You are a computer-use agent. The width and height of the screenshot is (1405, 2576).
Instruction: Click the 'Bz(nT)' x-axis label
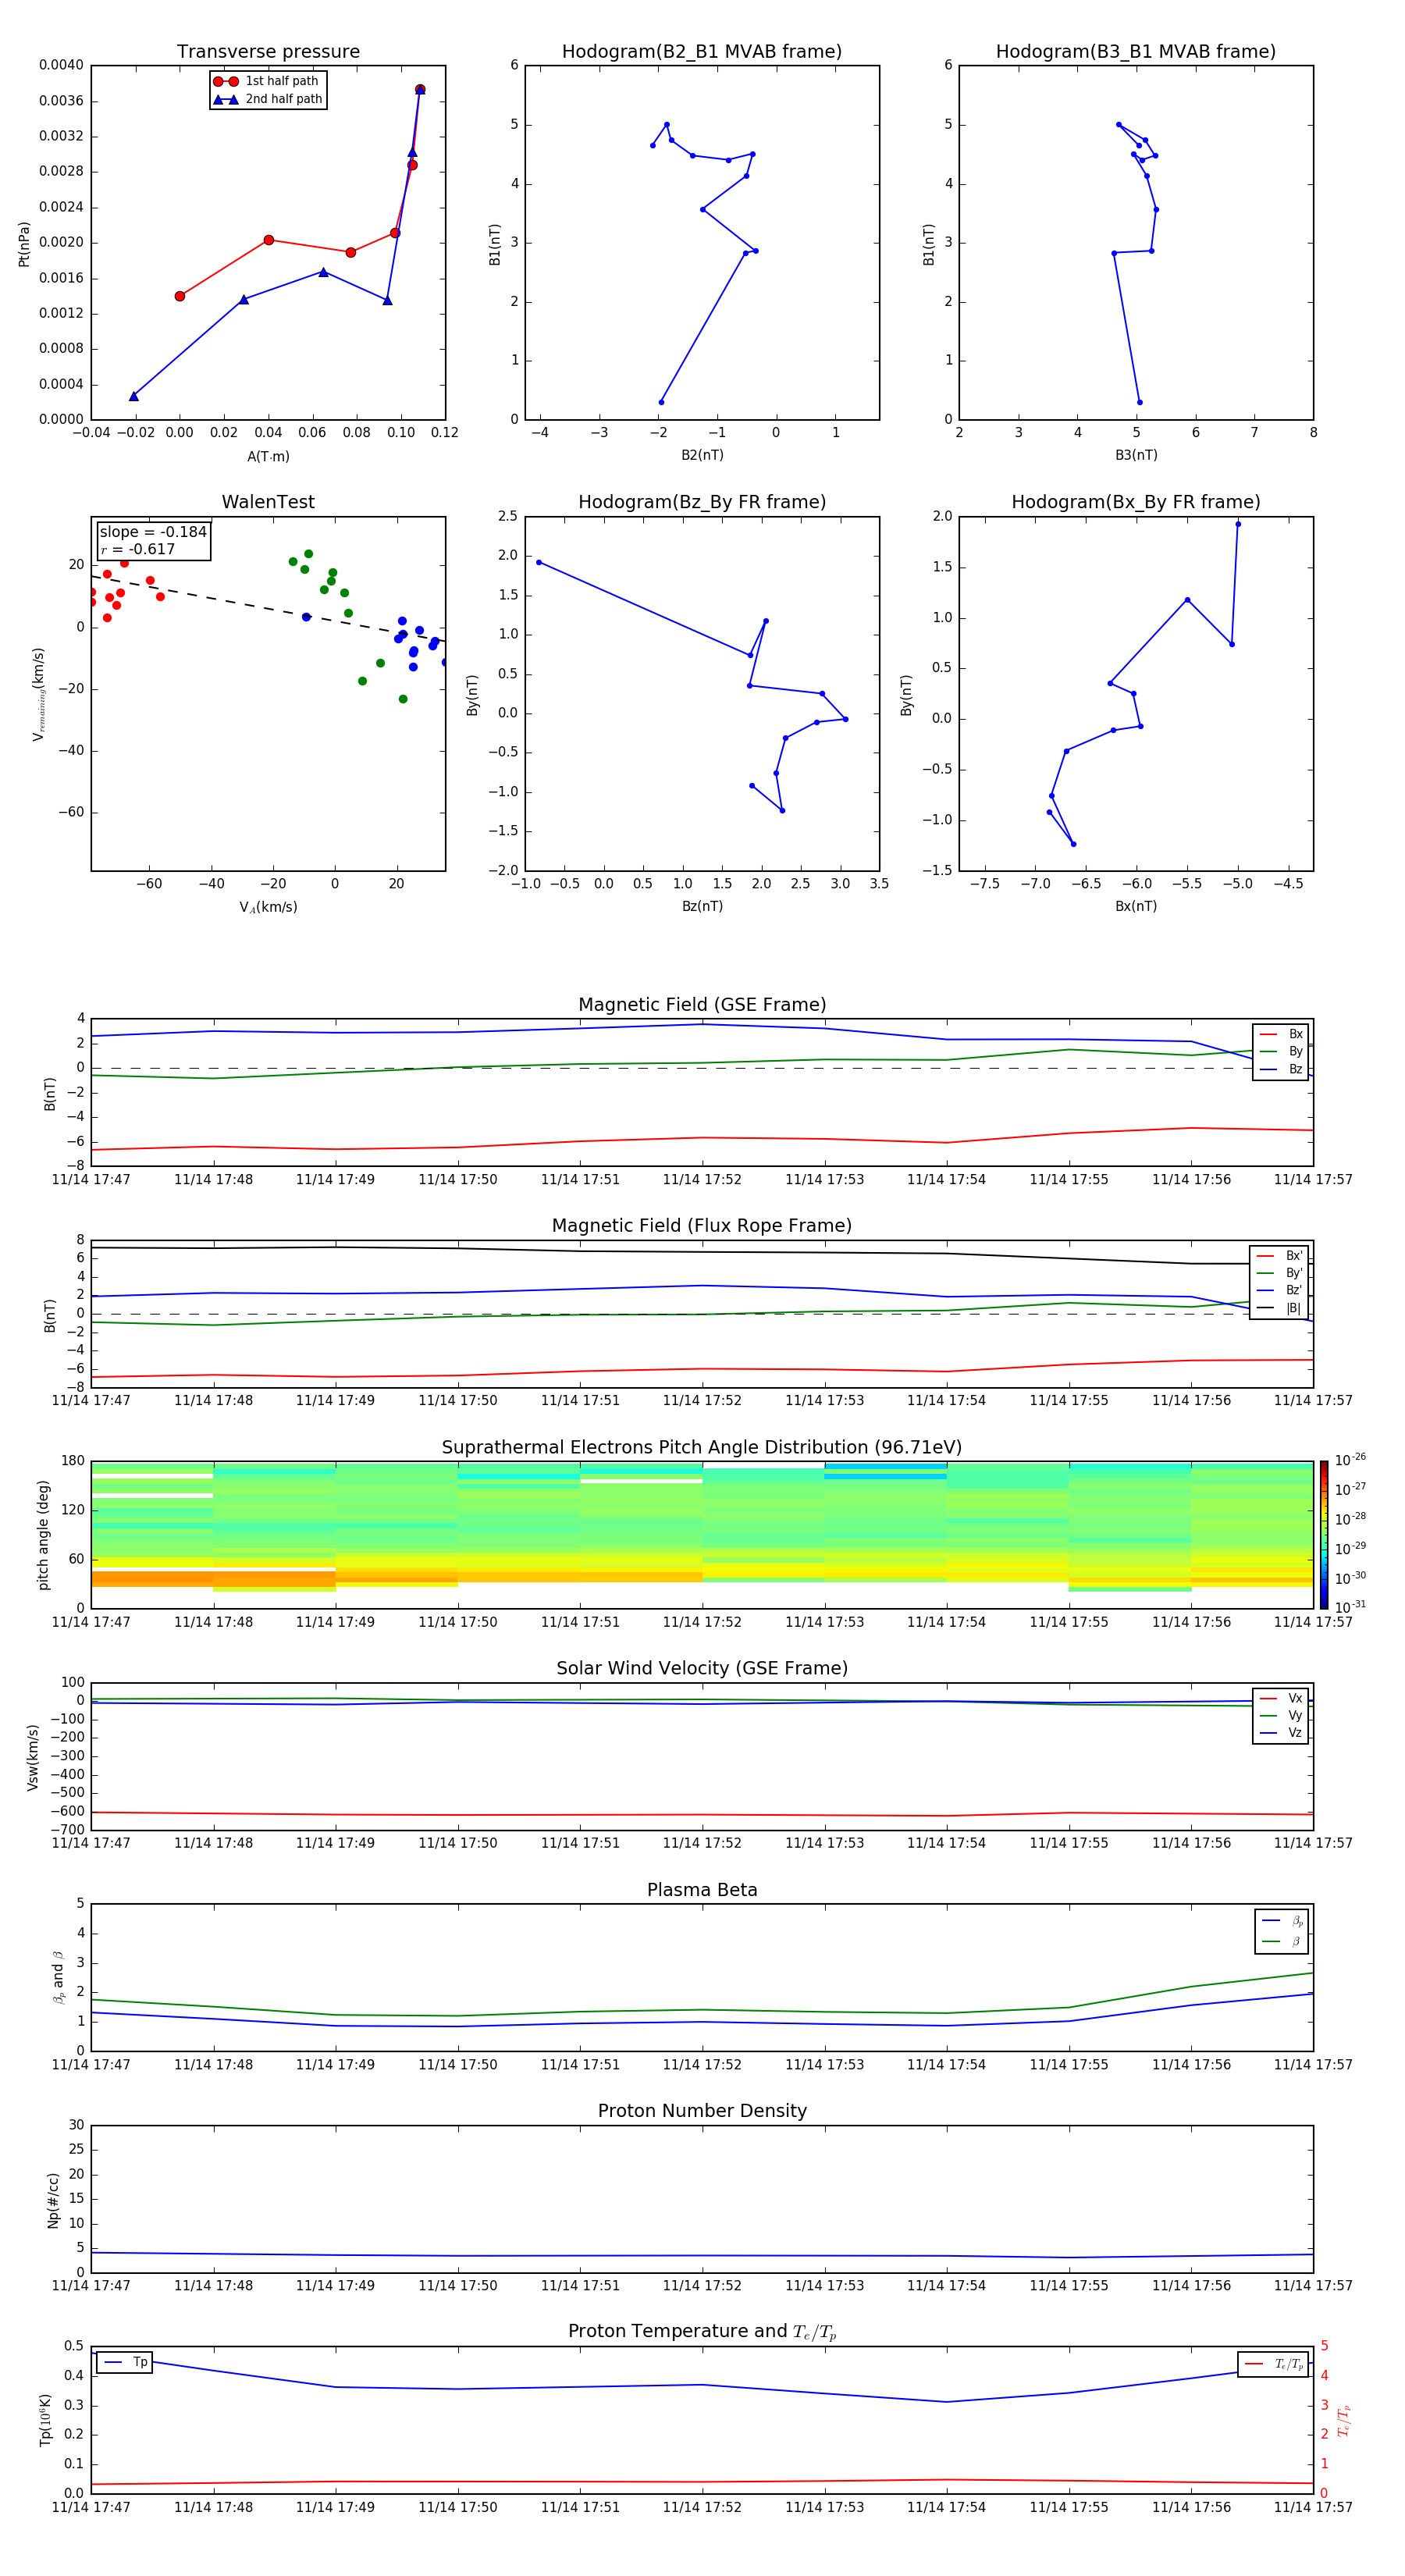702,906
